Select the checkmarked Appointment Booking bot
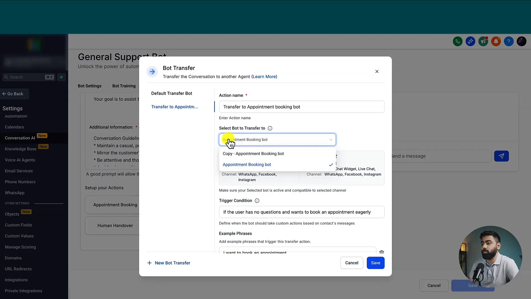The image size is (531, 299). (247, 164)
